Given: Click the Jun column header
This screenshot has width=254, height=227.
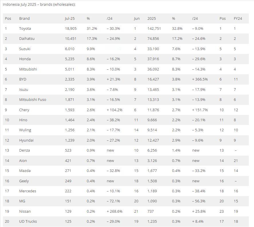Looking at the screenshot, I should coord(137,18).
